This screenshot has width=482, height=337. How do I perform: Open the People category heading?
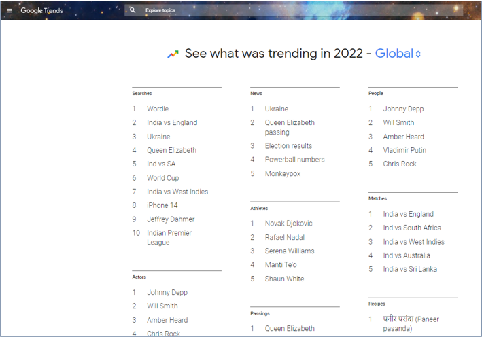(376, 93)
